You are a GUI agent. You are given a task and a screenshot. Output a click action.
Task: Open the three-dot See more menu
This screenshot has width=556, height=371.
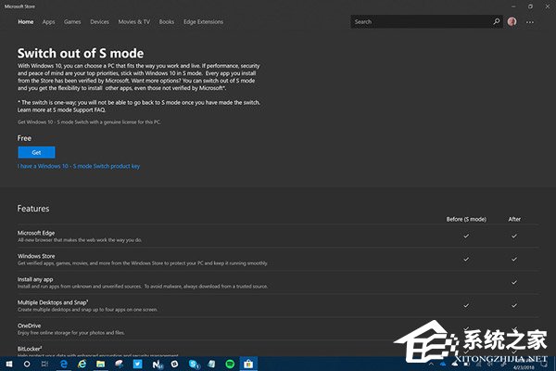tap(530, 22)
